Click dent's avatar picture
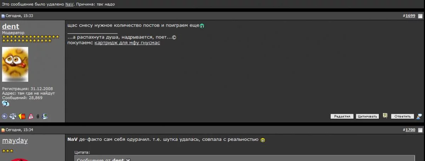 15,64
